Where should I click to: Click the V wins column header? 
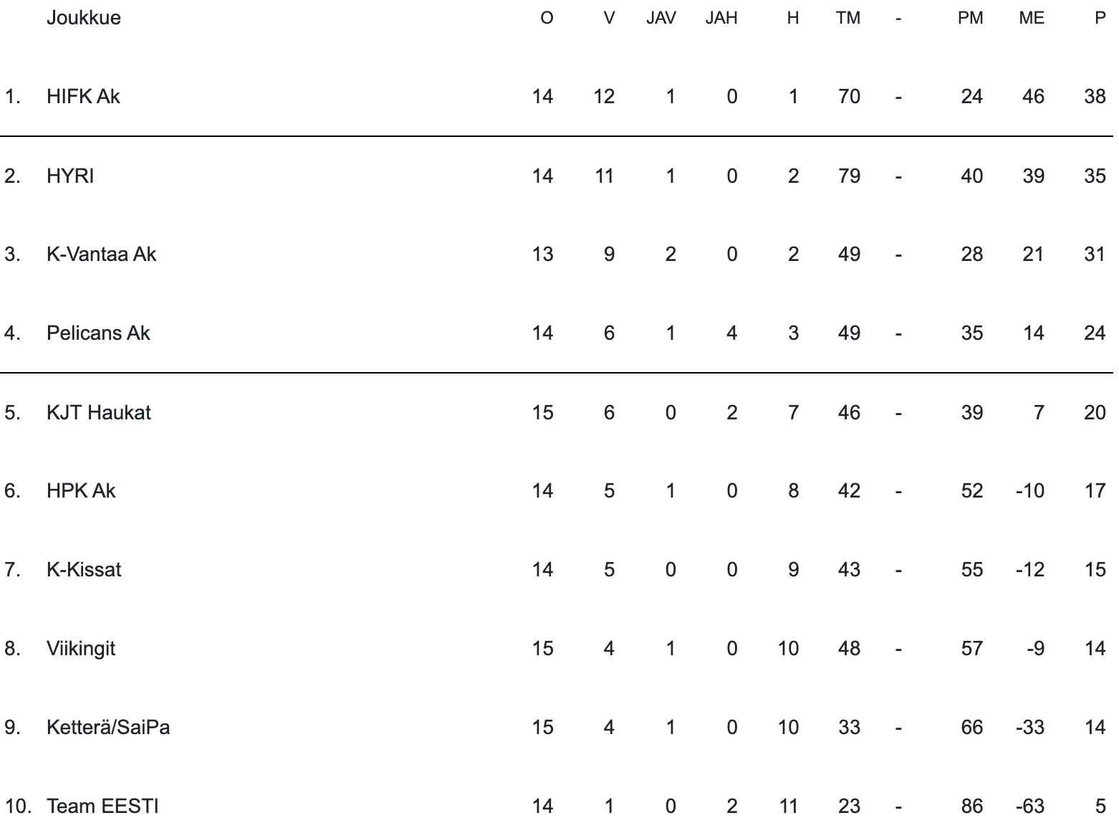click(609, 18)
